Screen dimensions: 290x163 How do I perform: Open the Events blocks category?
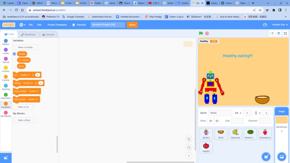6,69
